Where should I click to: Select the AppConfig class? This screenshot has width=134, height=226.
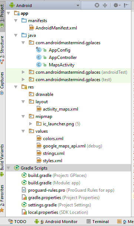tap(60, 50)
